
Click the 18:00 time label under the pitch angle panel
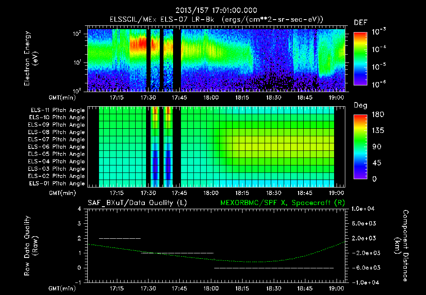211,193
